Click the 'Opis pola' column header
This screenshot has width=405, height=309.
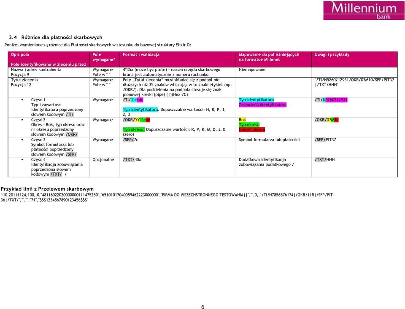tap(20, 54)
